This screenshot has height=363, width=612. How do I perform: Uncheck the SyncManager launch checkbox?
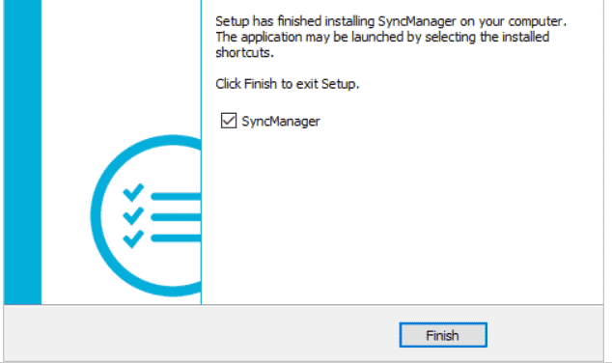click(x=229, y=121)
